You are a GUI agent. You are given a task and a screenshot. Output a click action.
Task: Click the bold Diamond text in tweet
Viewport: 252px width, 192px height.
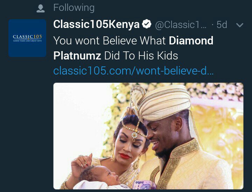tap(191, 40)
